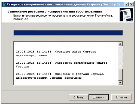Click the scroll document icon in the wizard header
The image size is (137, 105).
126,15
